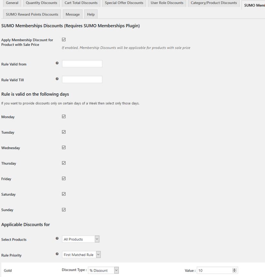
Task: Select the SUMO Memberships tab
Action: [254, 5]
